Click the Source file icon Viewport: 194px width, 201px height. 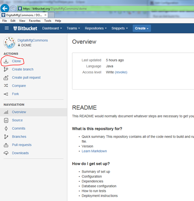[6, 120]
